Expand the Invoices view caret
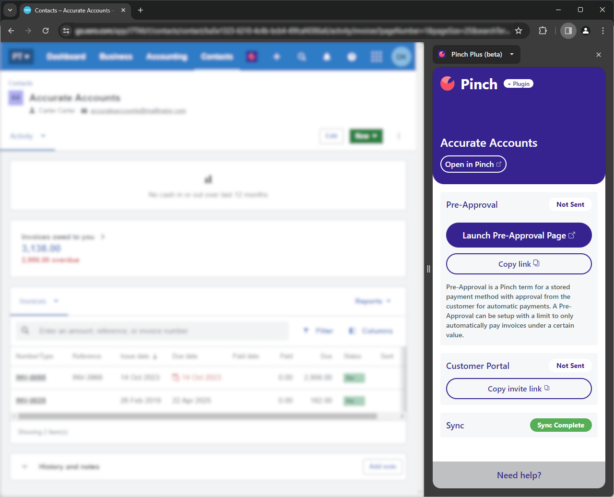The height and width of the screenshot is (497, 614). point(56,301)
